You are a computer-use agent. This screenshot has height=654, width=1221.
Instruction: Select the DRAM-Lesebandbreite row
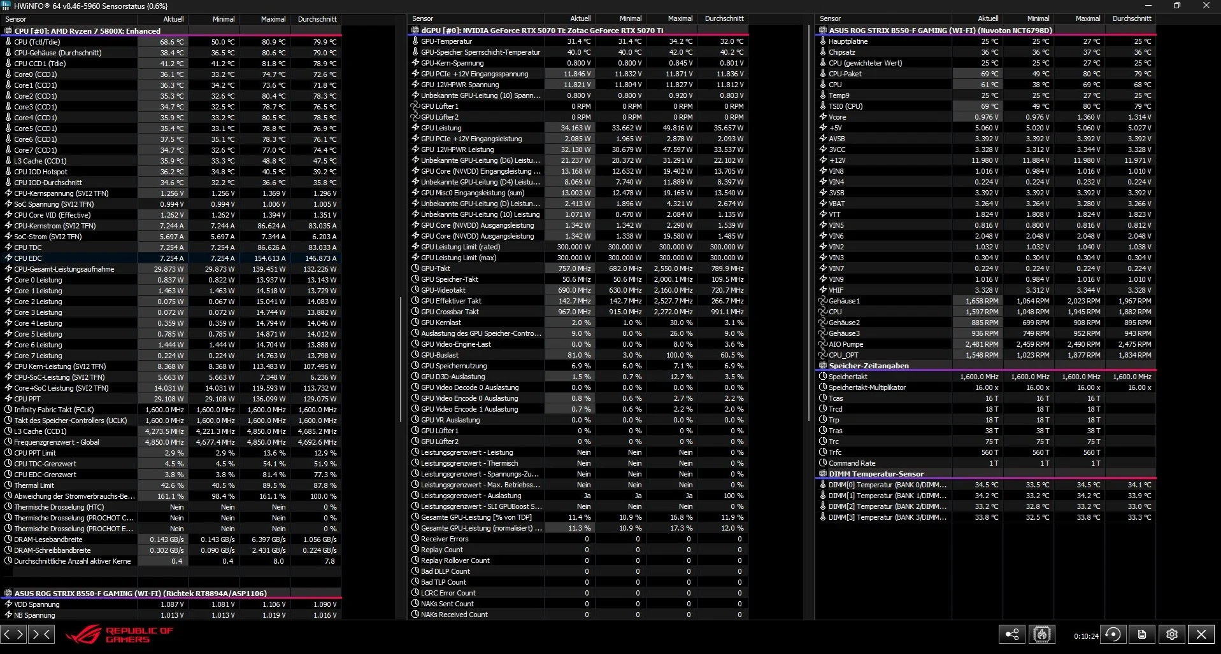pos(172,539)
